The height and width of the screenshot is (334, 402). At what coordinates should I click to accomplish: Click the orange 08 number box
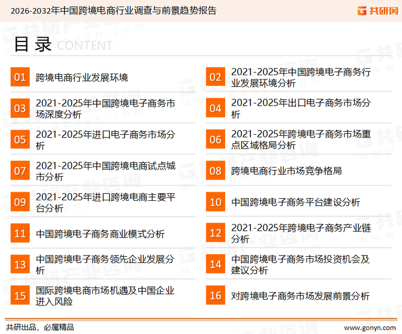tap(215, 171)
